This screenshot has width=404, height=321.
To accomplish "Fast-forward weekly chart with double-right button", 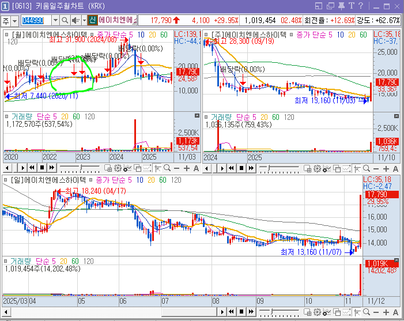I will [x=251, y=168].
